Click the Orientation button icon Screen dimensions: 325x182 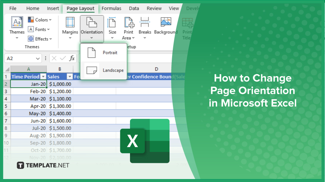tap(92, 22)
